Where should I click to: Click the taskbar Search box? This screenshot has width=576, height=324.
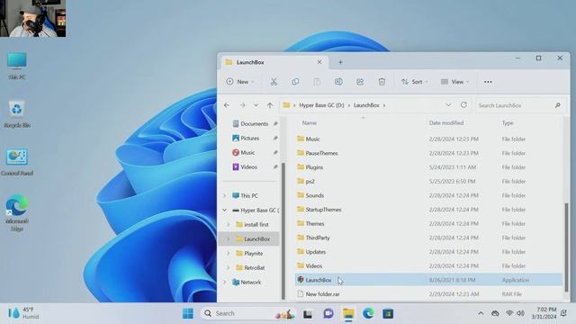coord(248,313)
